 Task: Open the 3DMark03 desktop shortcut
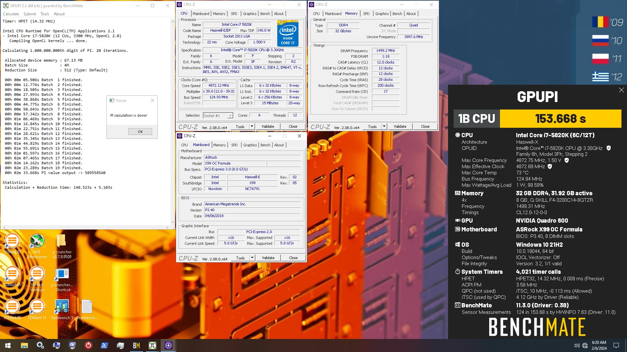pos(12,244)
